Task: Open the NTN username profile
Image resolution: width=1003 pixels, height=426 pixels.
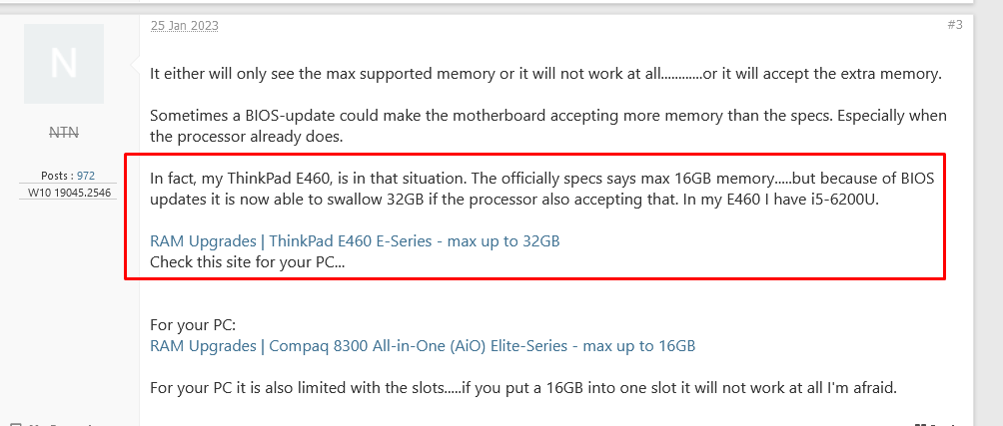Action: click(64, 133)
